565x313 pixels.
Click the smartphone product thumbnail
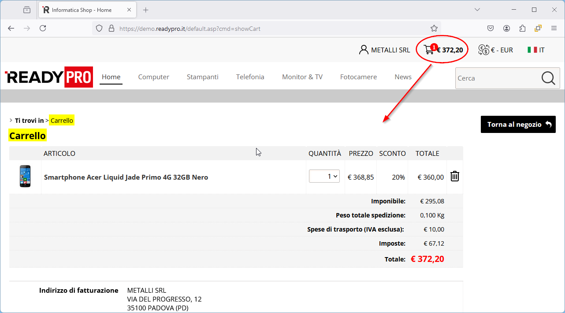click(x=25, y=177)
